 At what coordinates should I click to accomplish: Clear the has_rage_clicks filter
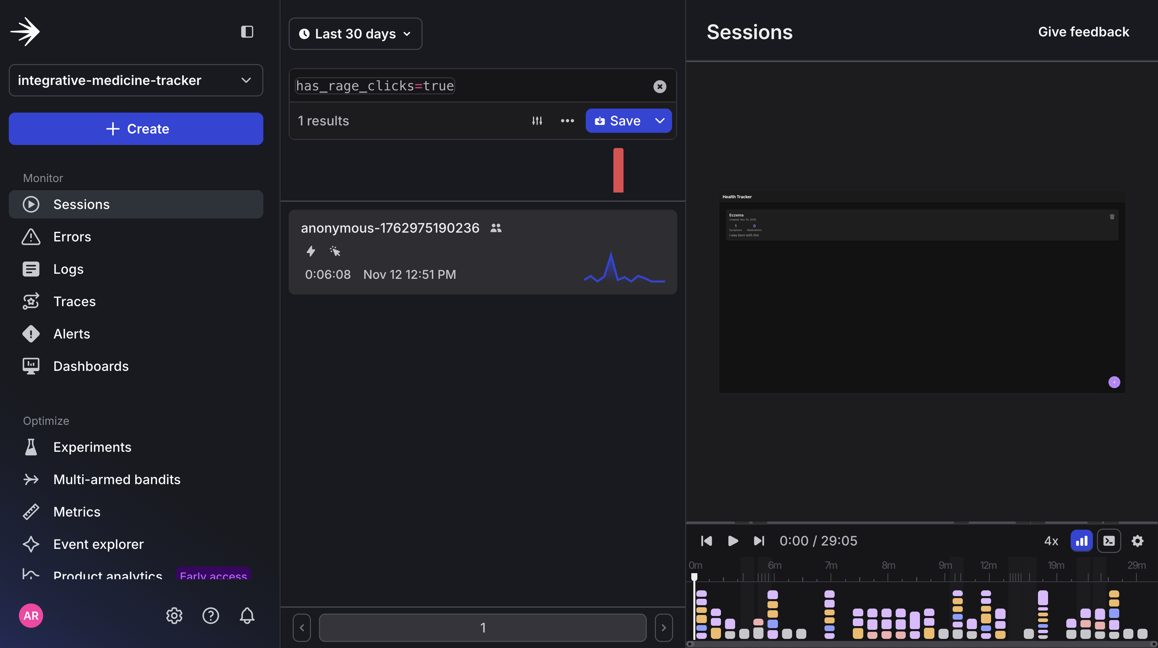(660, 86)
